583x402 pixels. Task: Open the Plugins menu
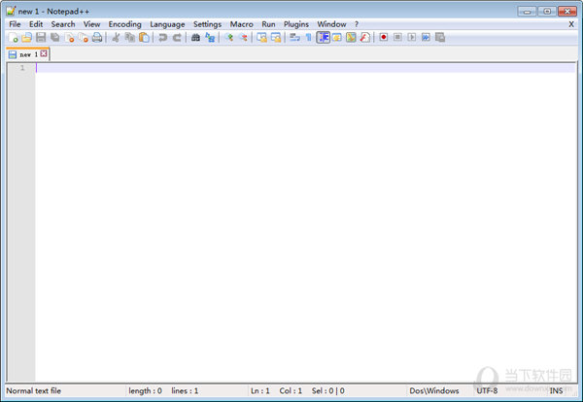pos(295,23)
